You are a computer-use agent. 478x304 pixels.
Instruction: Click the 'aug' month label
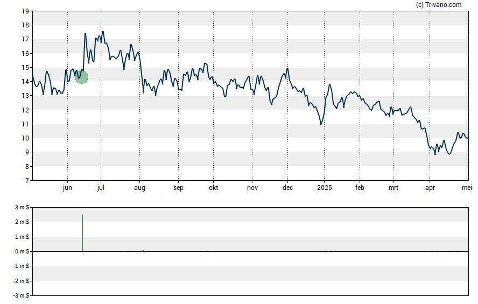click(x=139, y=188)
